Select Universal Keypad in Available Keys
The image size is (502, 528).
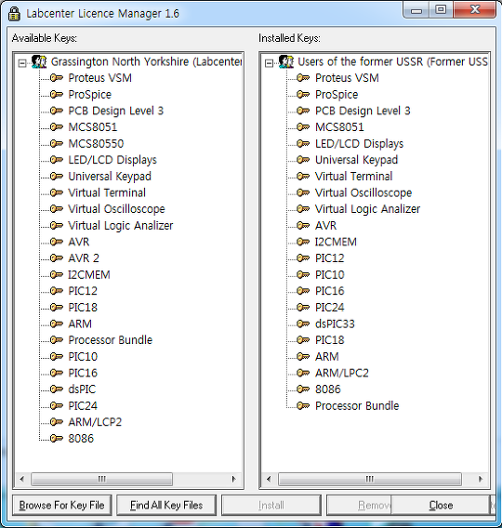click(110, 177)
